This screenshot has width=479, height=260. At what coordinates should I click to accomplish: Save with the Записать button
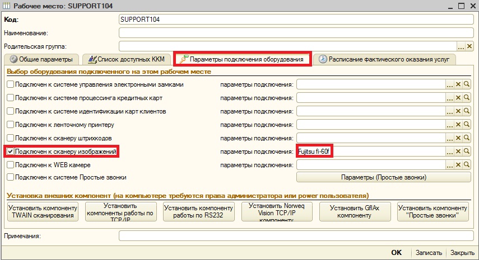[429, 253]
